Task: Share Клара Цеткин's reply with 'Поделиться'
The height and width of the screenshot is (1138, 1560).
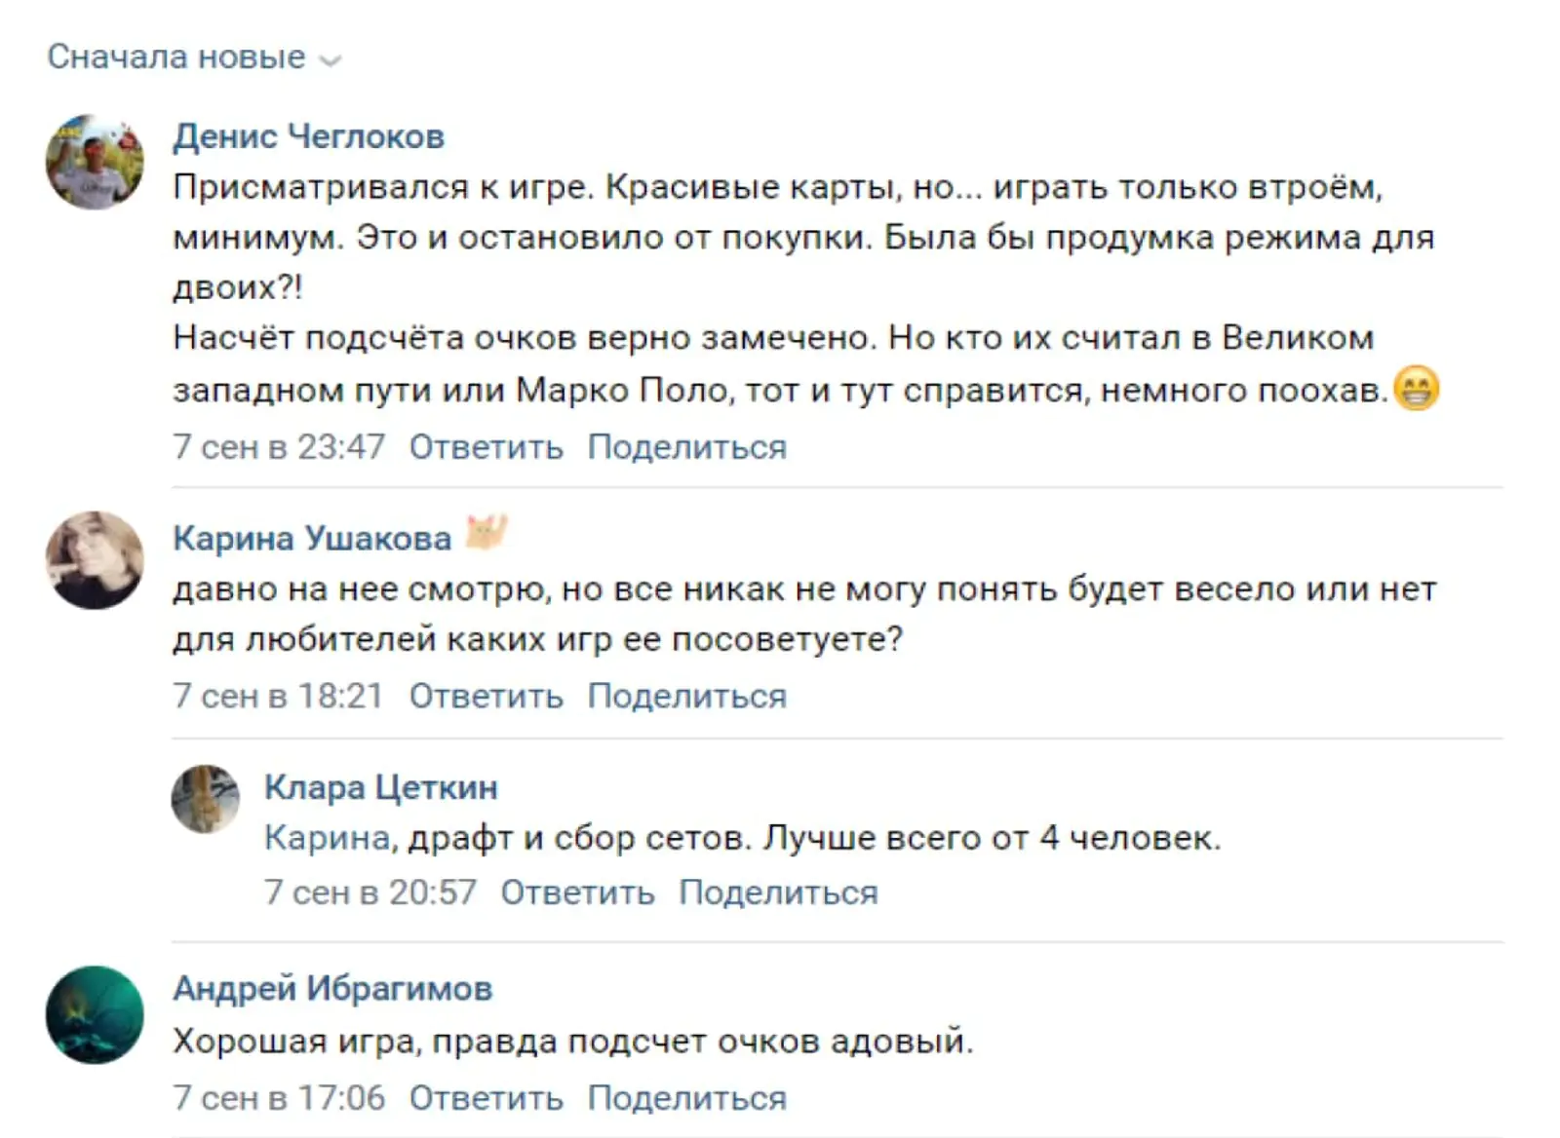Action: pyautogui.click(x=778, y=892)
